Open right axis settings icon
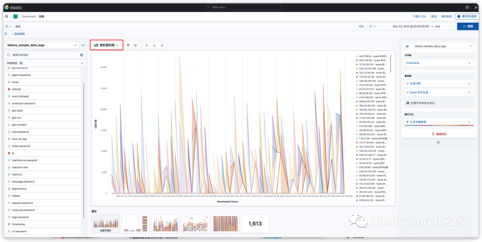The height and width of the screenshot is (242, 482). point(162,45)
